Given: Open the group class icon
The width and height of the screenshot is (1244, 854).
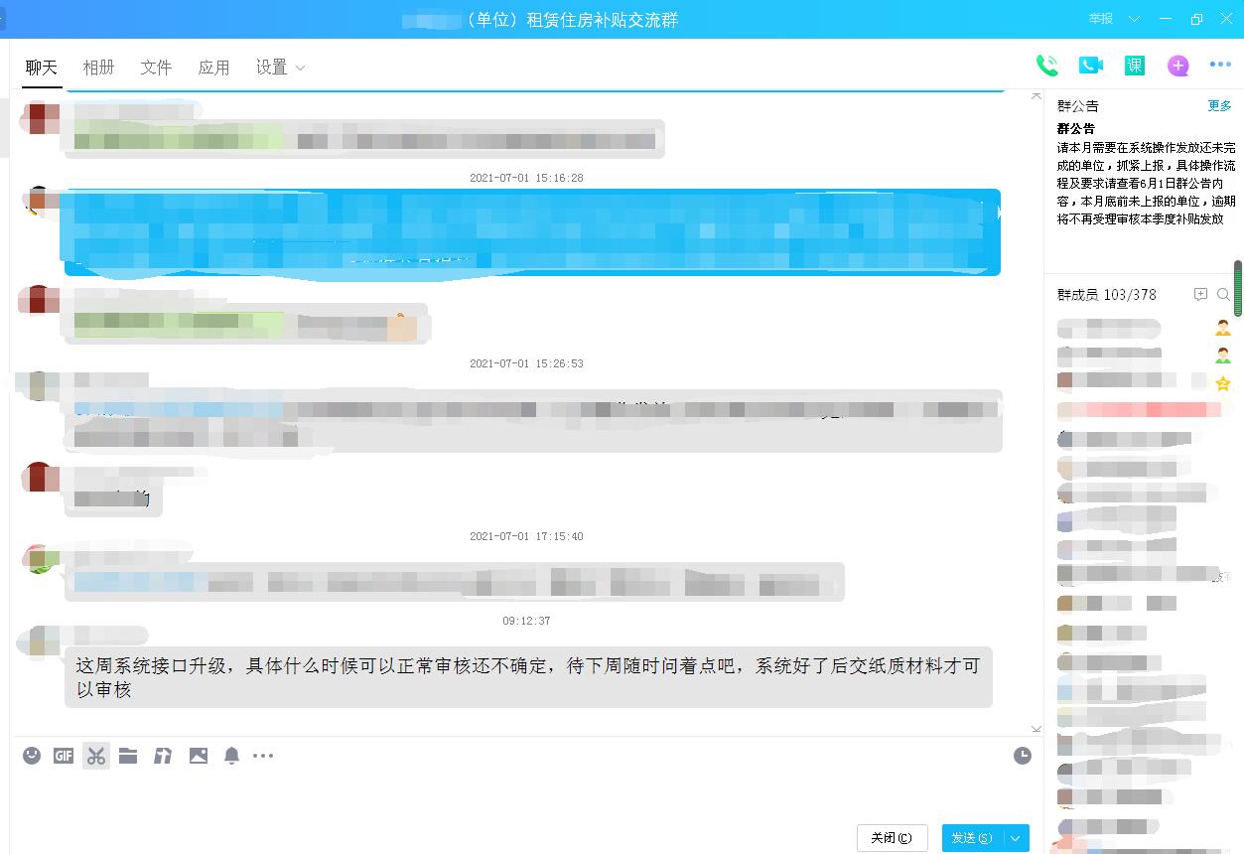Looking at the screenshot, I should pos(1135,66).
